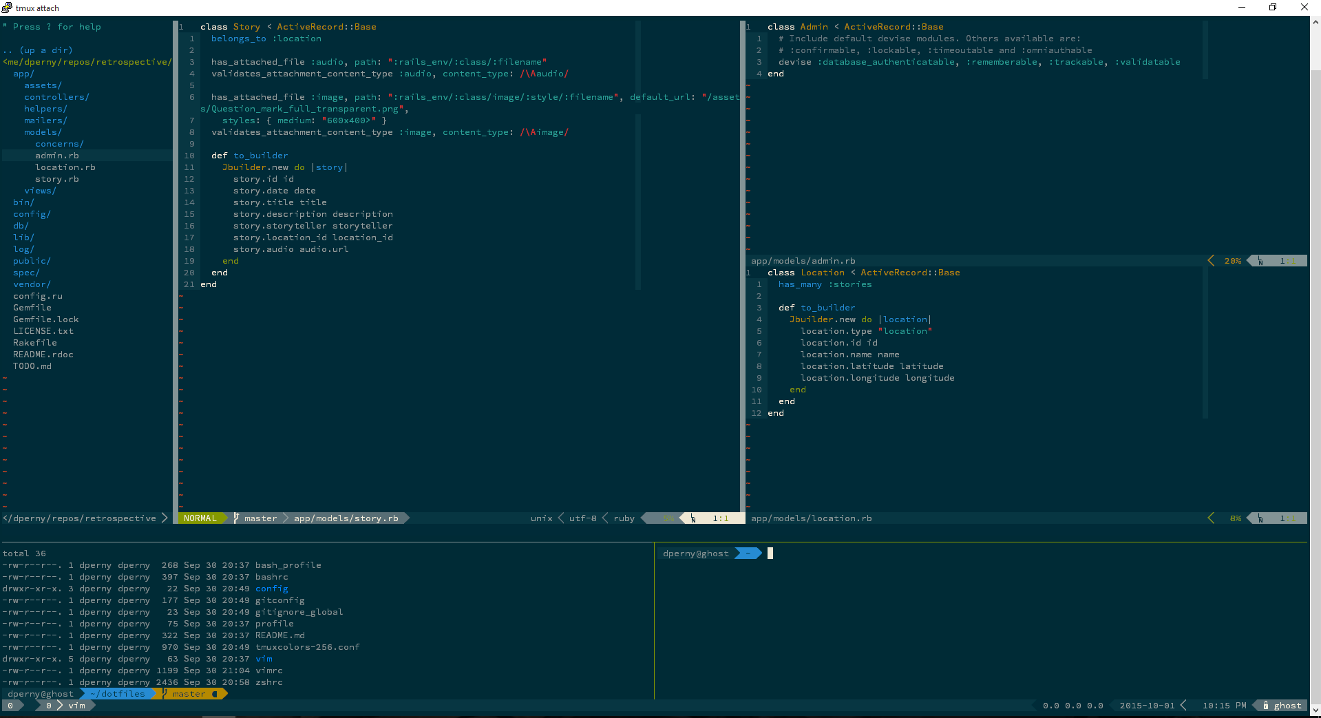Click the utf-8 encoding segment in the statusline

(582, 518)
